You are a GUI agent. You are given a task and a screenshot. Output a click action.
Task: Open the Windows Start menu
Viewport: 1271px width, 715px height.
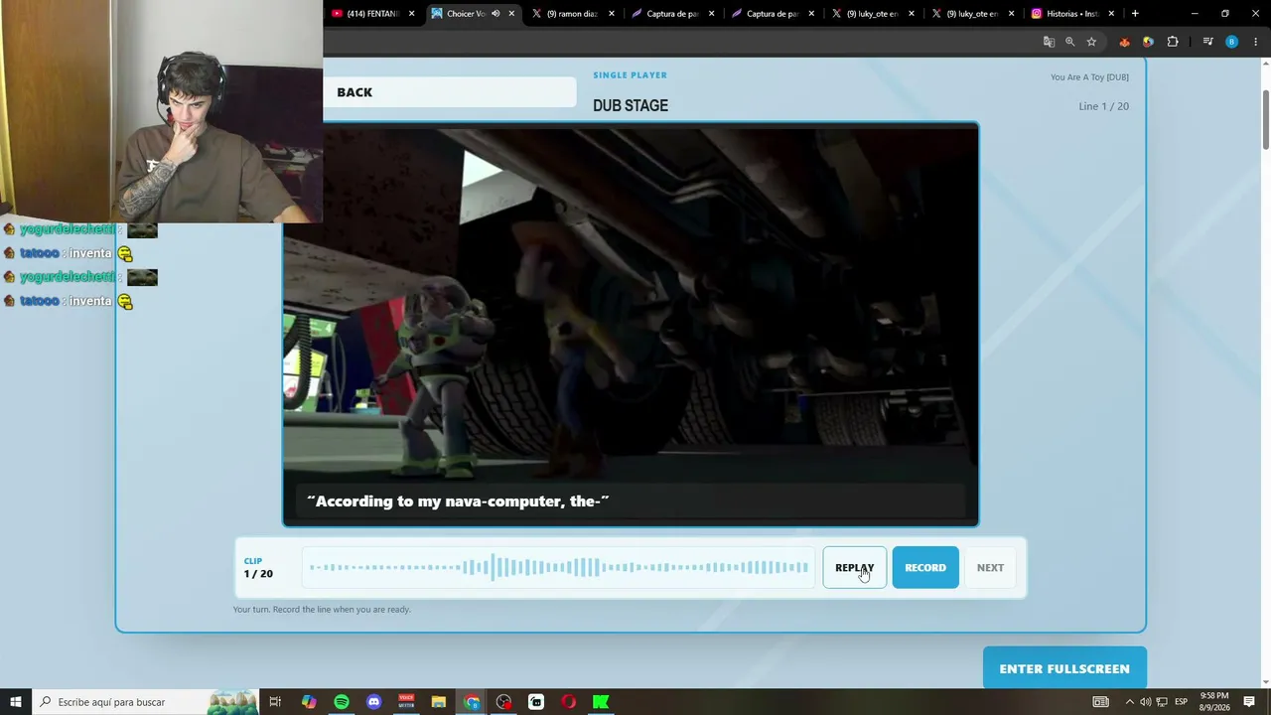pos(16,702)
